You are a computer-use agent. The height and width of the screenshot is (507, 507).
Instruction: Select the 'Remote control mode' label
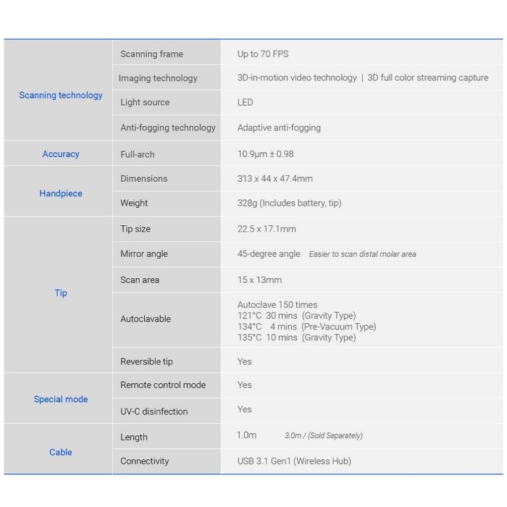coord(163,385)
